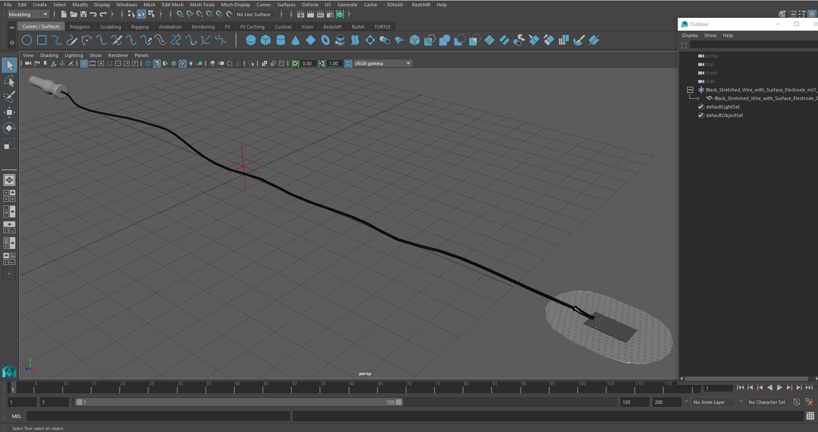The image size is (818, 432).
Task: Open the Outliner Display menu
Action: tap(690, 35)
